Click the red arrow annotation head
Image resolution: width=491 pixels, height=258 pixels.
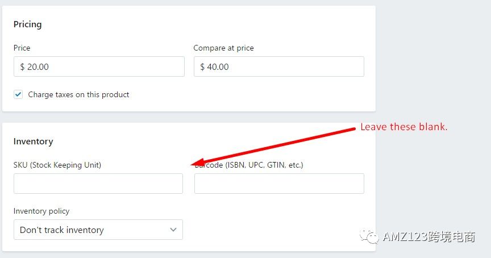(199, 162)
